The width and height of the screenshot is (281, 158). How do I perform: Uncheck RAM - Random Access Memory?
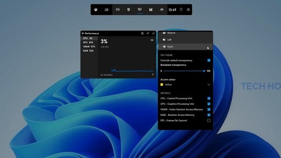coord(209,115)
